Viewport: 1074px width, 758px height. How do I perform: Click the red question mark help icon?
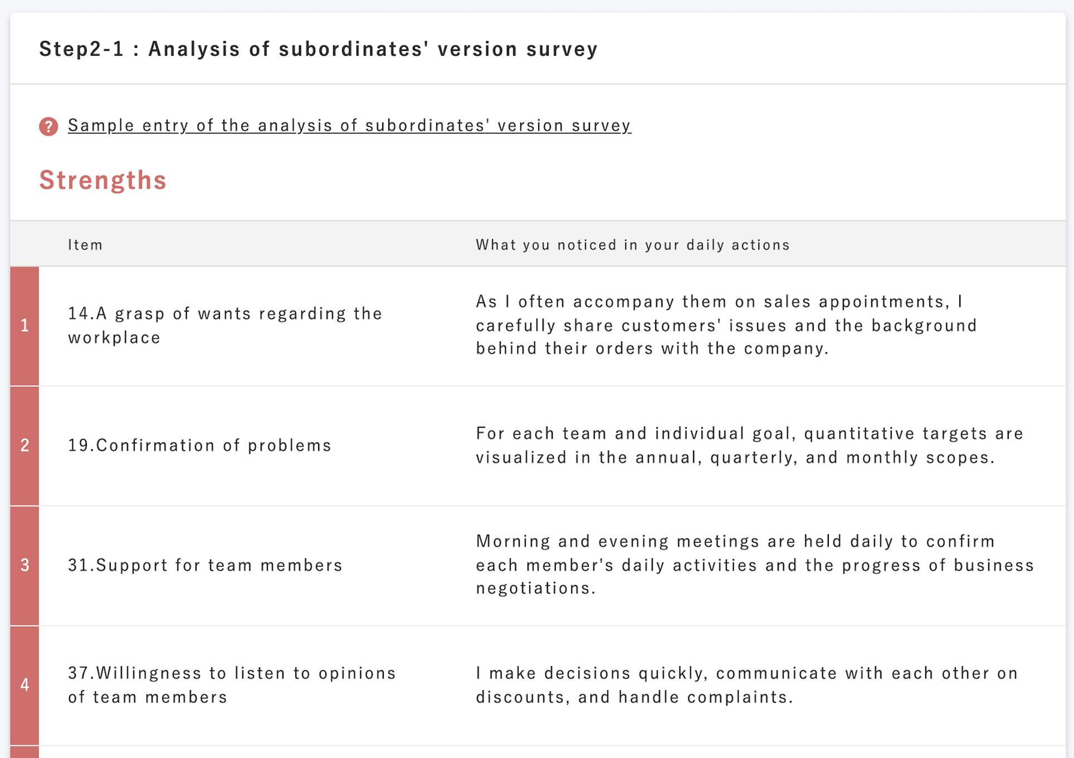[x=48, y=126]
